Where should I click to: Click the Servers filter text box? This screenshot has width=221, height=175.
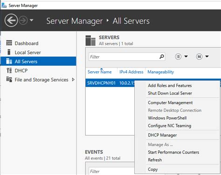coord(127,57)
